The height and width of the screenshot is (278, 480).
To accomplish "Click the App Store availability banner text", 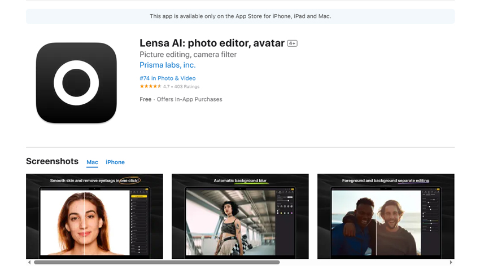I will (241, 16).
